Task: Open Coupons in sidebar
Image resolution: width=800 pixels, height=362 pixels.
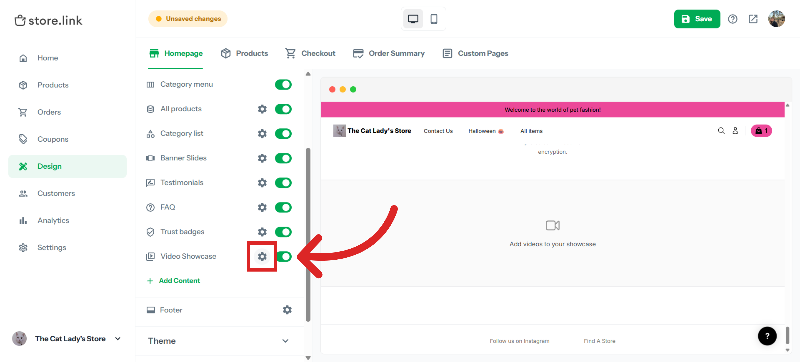Action: pyautogui.click(x=67, y=139)
